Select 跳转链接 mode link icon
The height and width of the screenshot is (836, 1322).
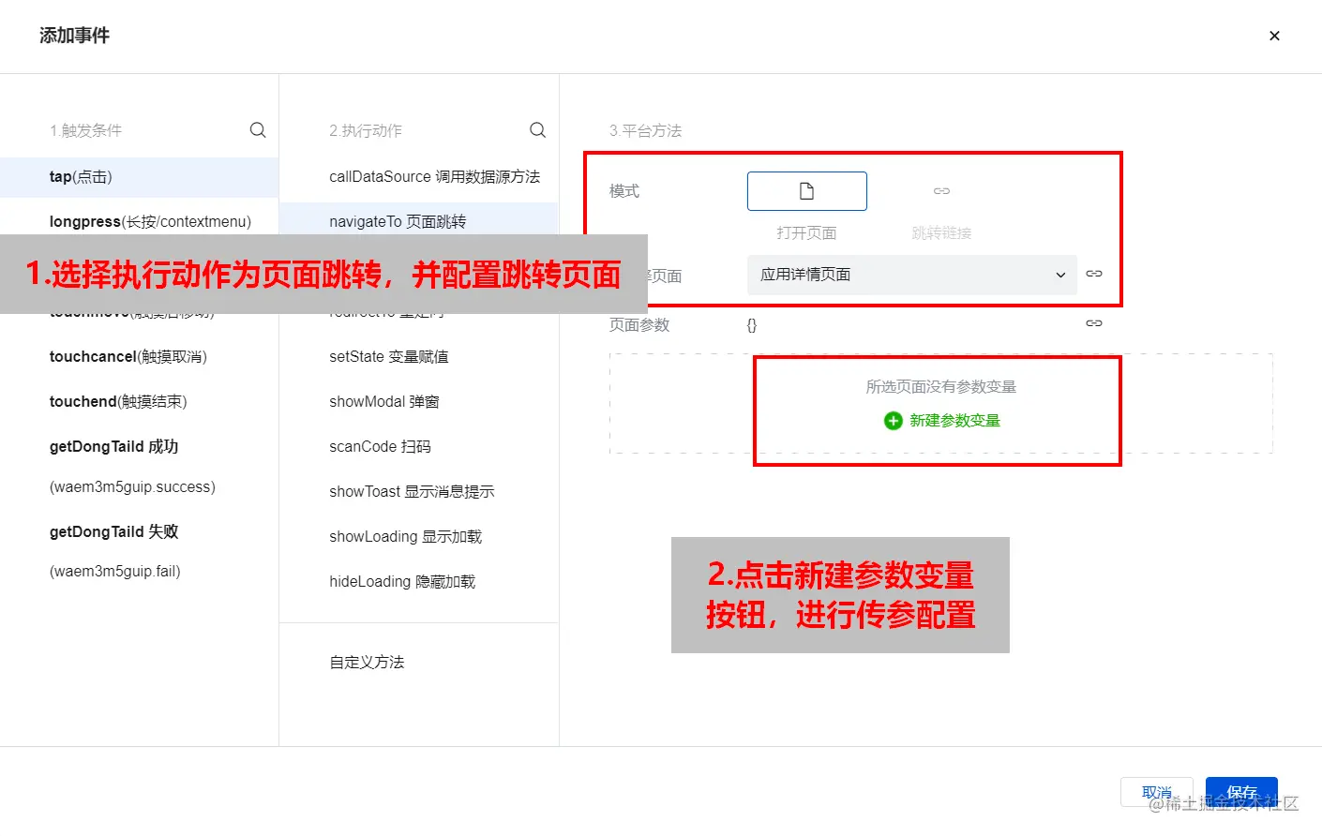(x=941, y=191)
